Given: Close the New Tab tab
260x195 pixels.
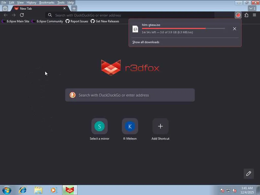Looking at the screenshot, I should click(64, 8).
